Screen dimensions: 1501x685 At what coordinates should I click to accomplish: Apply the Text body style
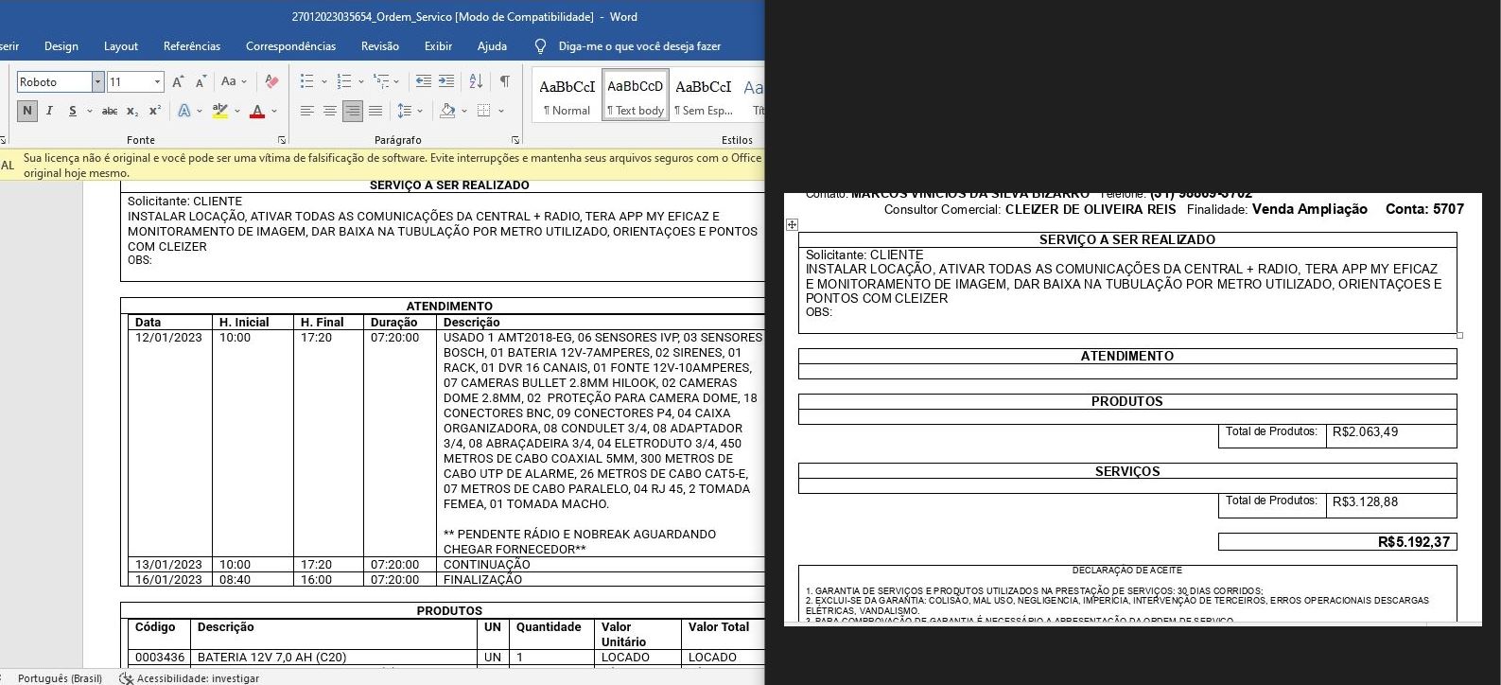636,96
